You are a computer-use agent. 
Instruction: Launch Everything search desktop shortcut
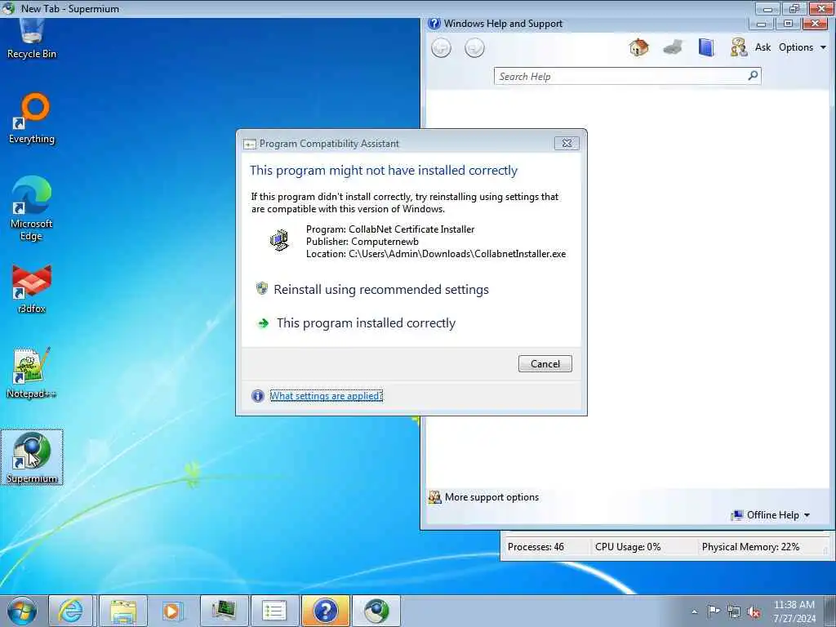[32, 118]
